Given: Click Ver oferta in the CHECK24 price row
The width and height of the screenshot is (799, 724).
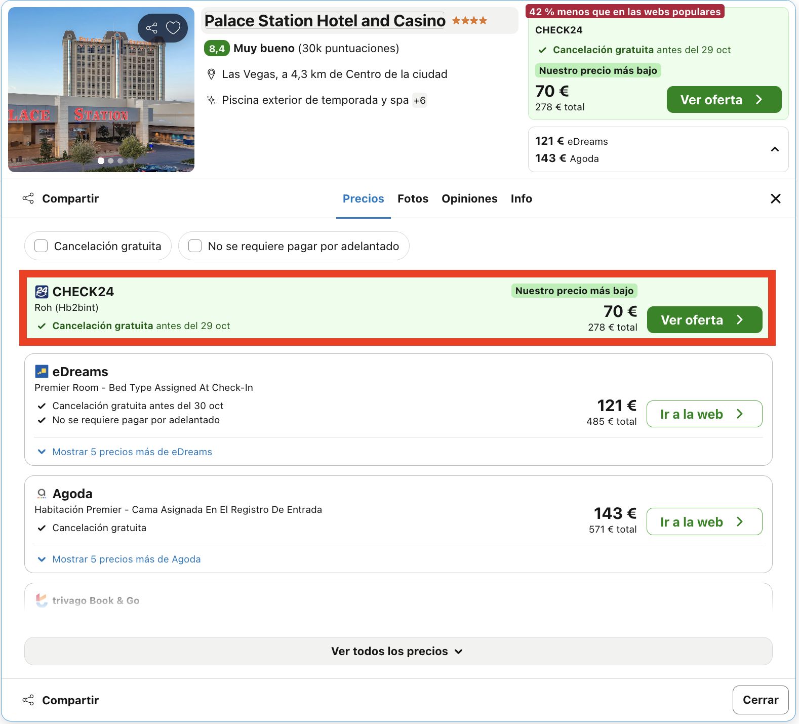Looking at the screenshot, I should pos(704,320).
